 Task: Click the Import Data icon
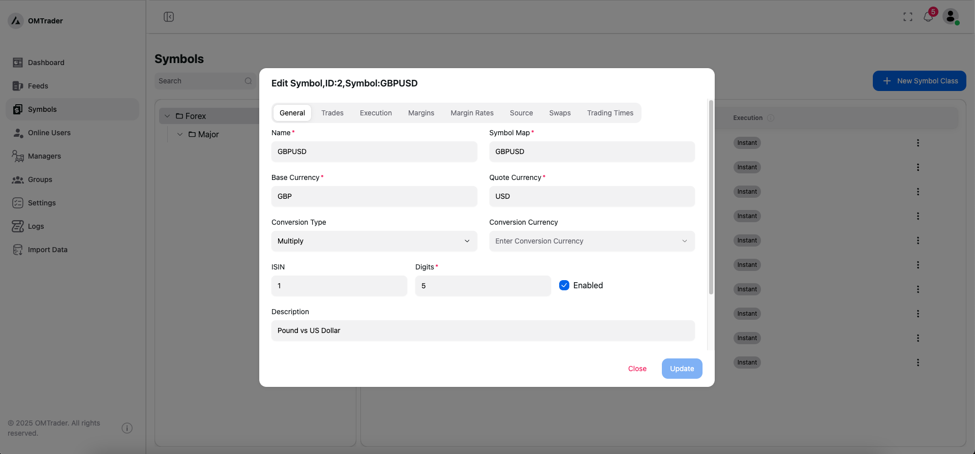coord(18,250)
